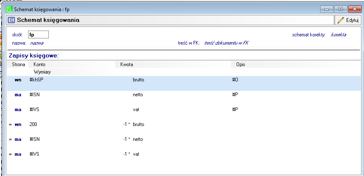Sort by the Kwota column header
364x176 pixels.
pos(127,64)
